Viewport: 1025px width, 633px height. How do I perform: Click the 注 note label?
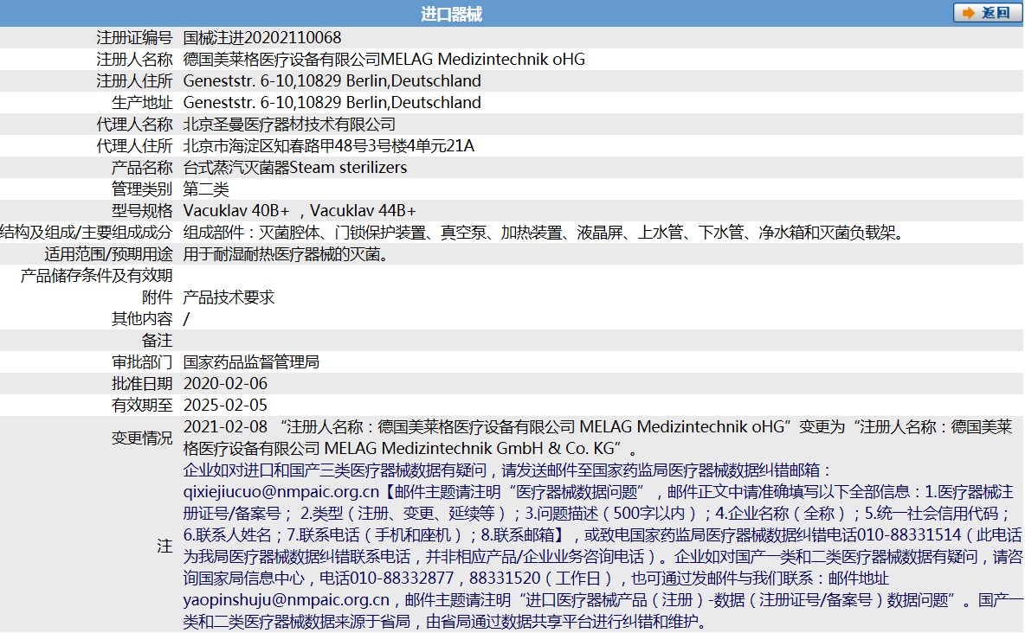click(164, 547)
